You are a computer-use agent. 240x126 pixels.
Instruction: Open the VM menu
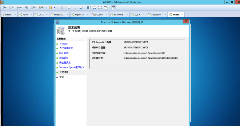(x=26, y=7)
